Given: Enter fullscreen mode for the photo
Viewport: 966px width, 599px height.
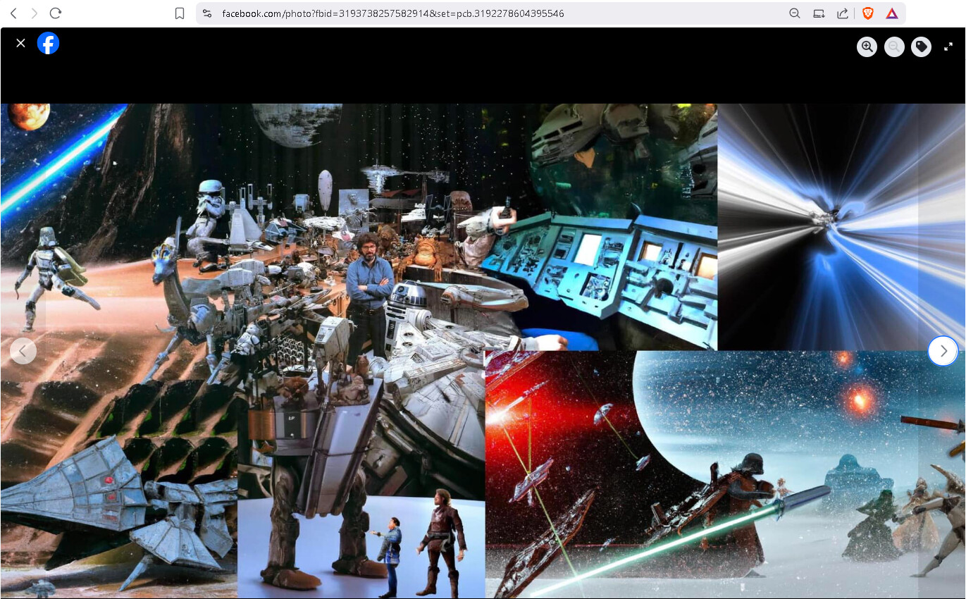Looking at the screenshot, I should coord(948,47).
